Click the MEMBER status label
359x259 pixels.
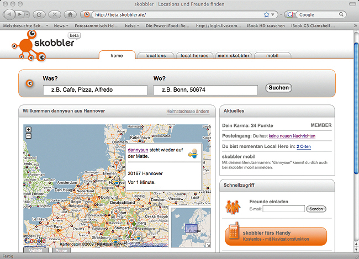point(321,125)
